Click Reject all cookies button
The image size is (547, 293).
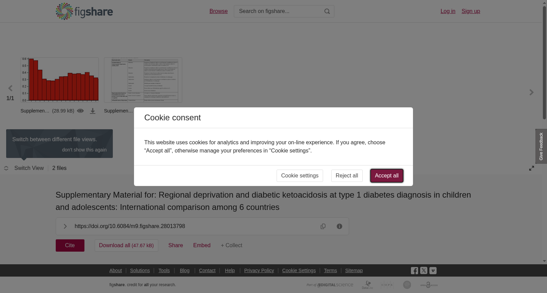347,176
